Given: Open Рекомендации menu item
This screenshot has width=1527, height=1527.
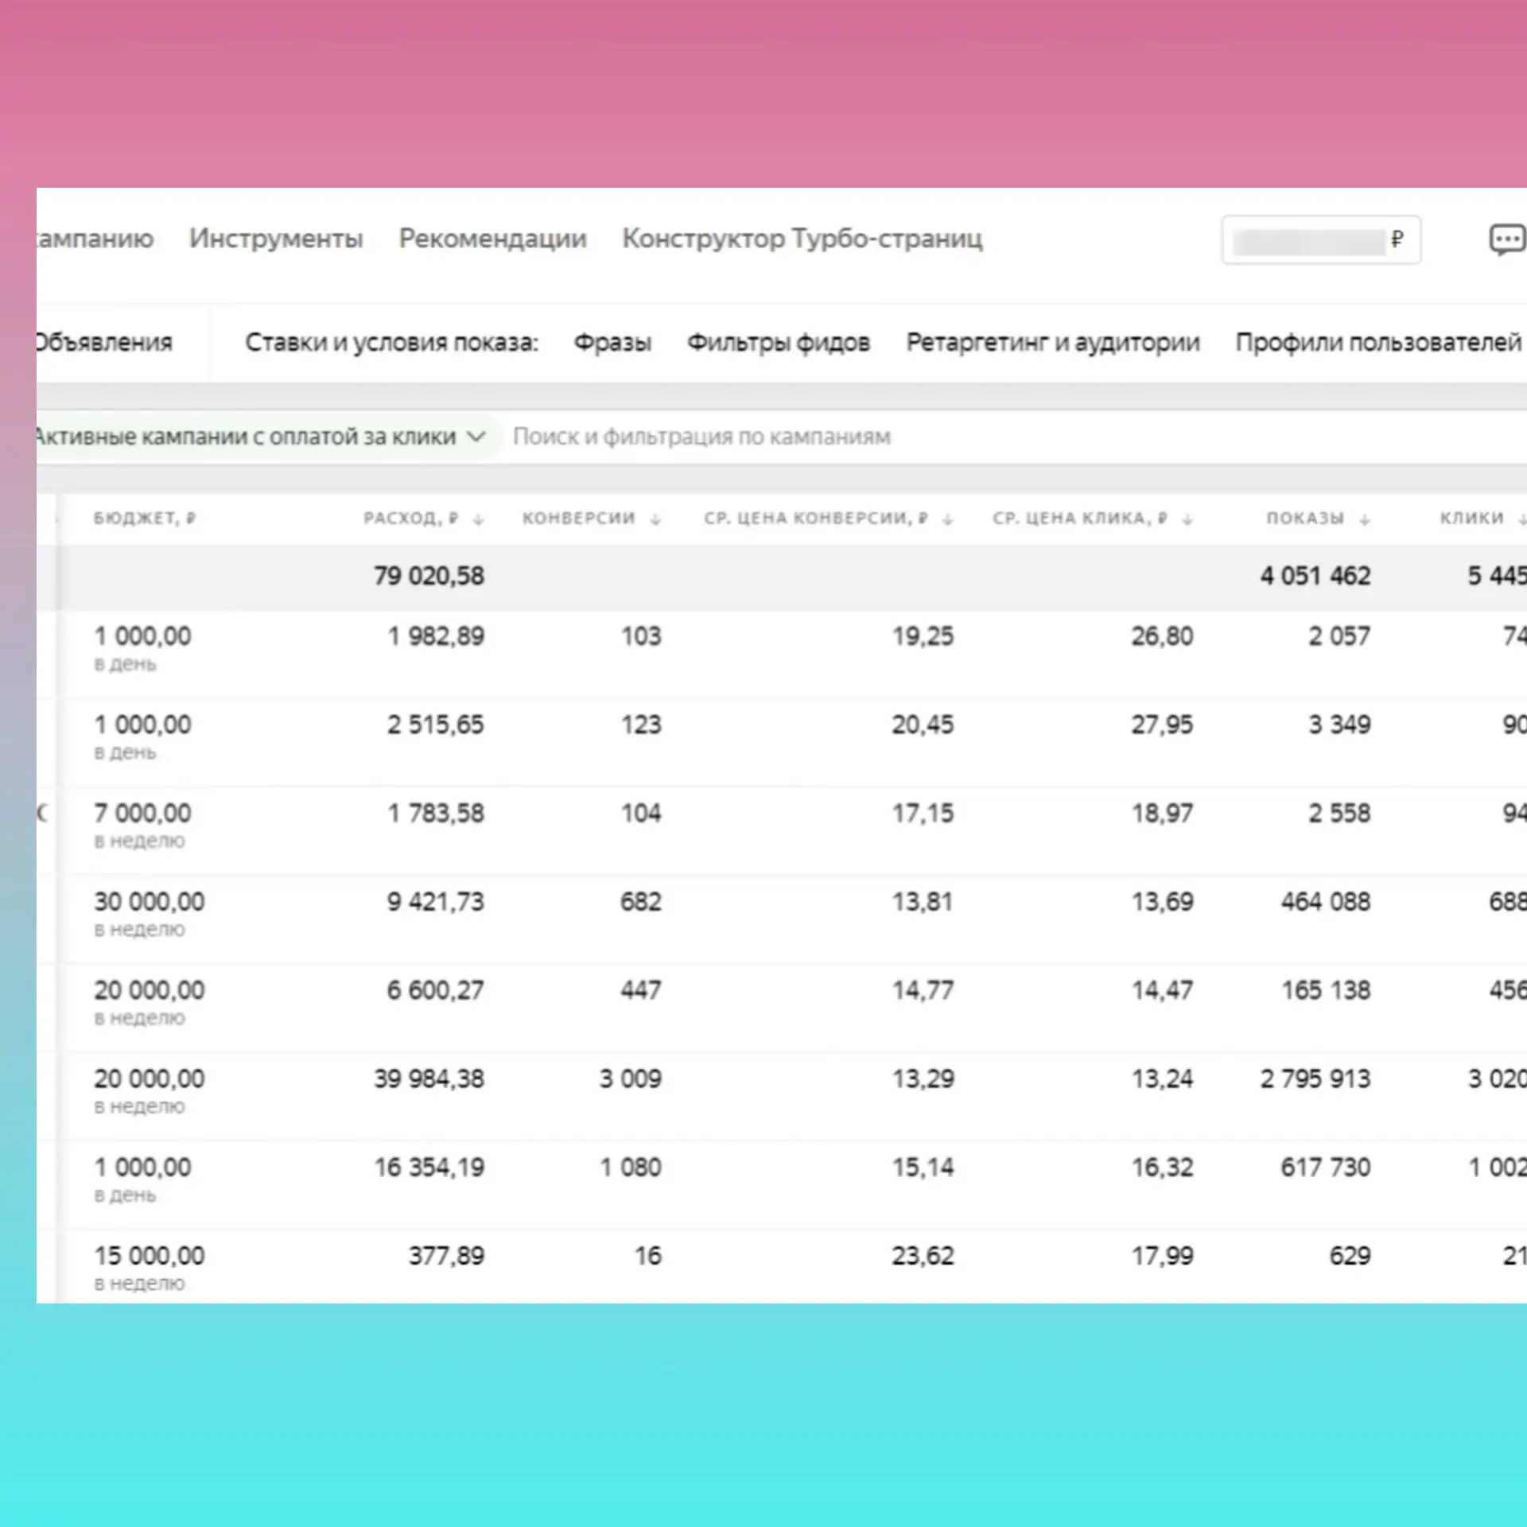Looking at the screenshot, I should 492,238.
